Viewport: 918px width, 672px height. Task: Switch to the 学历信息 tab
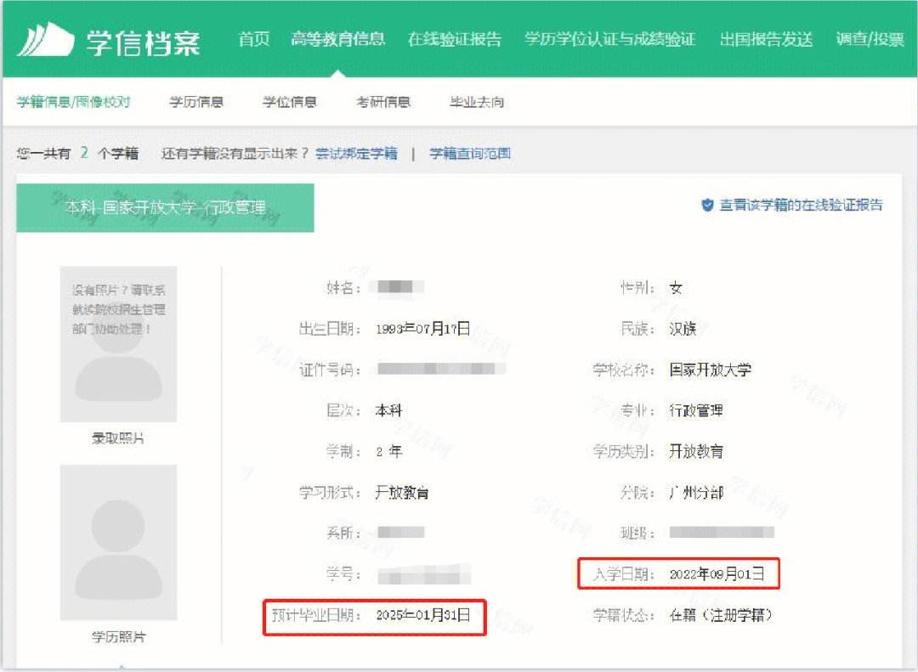click(x=197, y=102)
